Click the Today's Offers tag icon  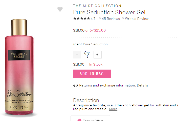(79, 120)
